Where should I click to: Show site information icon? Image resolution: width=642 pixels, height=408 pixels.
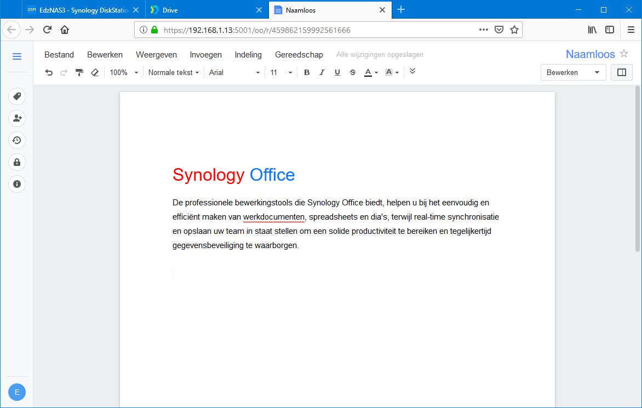pyautogui.click(x=144, y=30)
